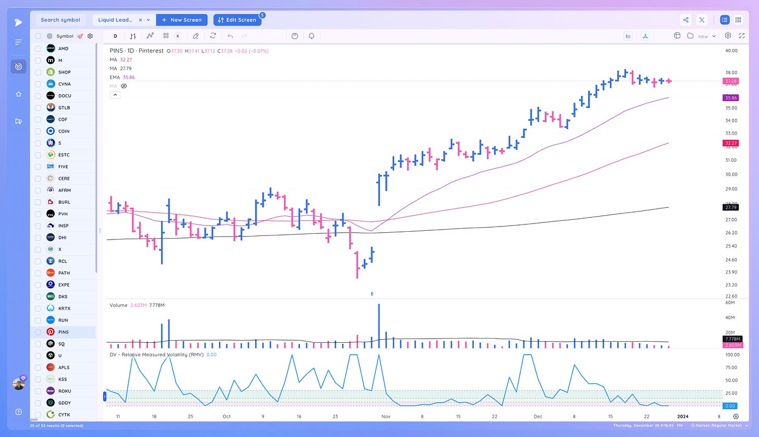Open the indicators line-graph icon

[x=150, y=36]
